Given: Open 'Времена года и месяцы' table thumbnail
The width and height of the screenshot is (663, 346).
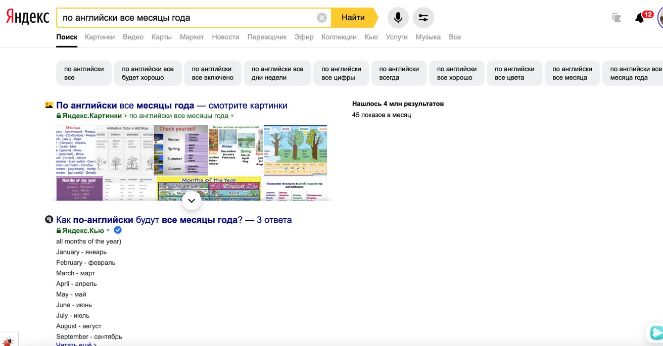Looking at the screenshot, I should point(125,150).
